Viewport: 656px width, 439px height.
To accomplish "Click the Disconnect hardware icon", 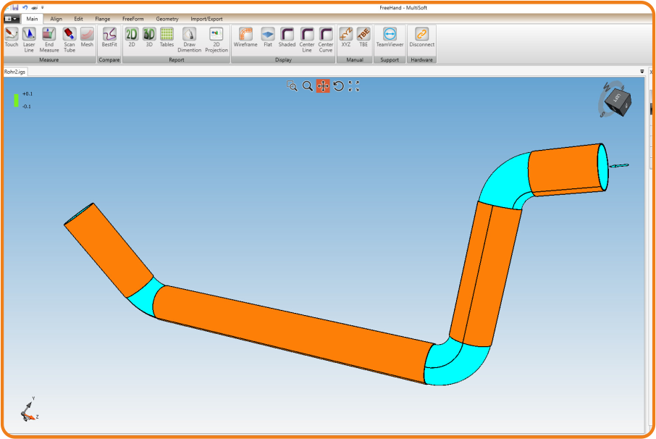I will coord(421,38).
